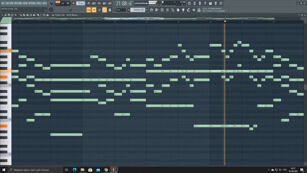
Task: Show the Playlist window
Action: click(x=152, y=10)
